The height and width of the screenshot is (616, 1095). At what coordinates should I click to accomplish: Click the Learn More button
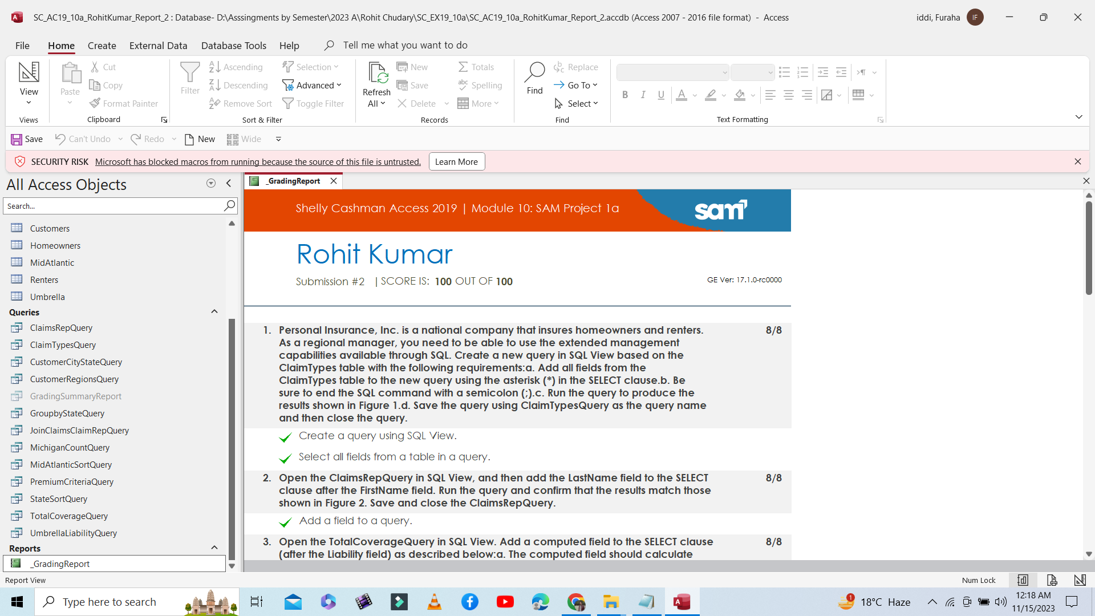(457, 162)
